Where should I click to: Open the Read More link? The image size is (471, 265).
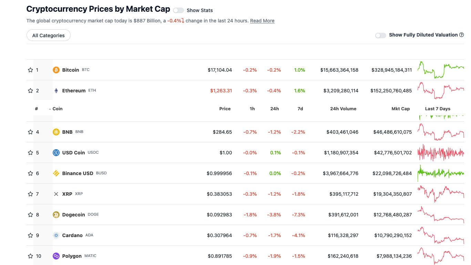tap(262, 21)
